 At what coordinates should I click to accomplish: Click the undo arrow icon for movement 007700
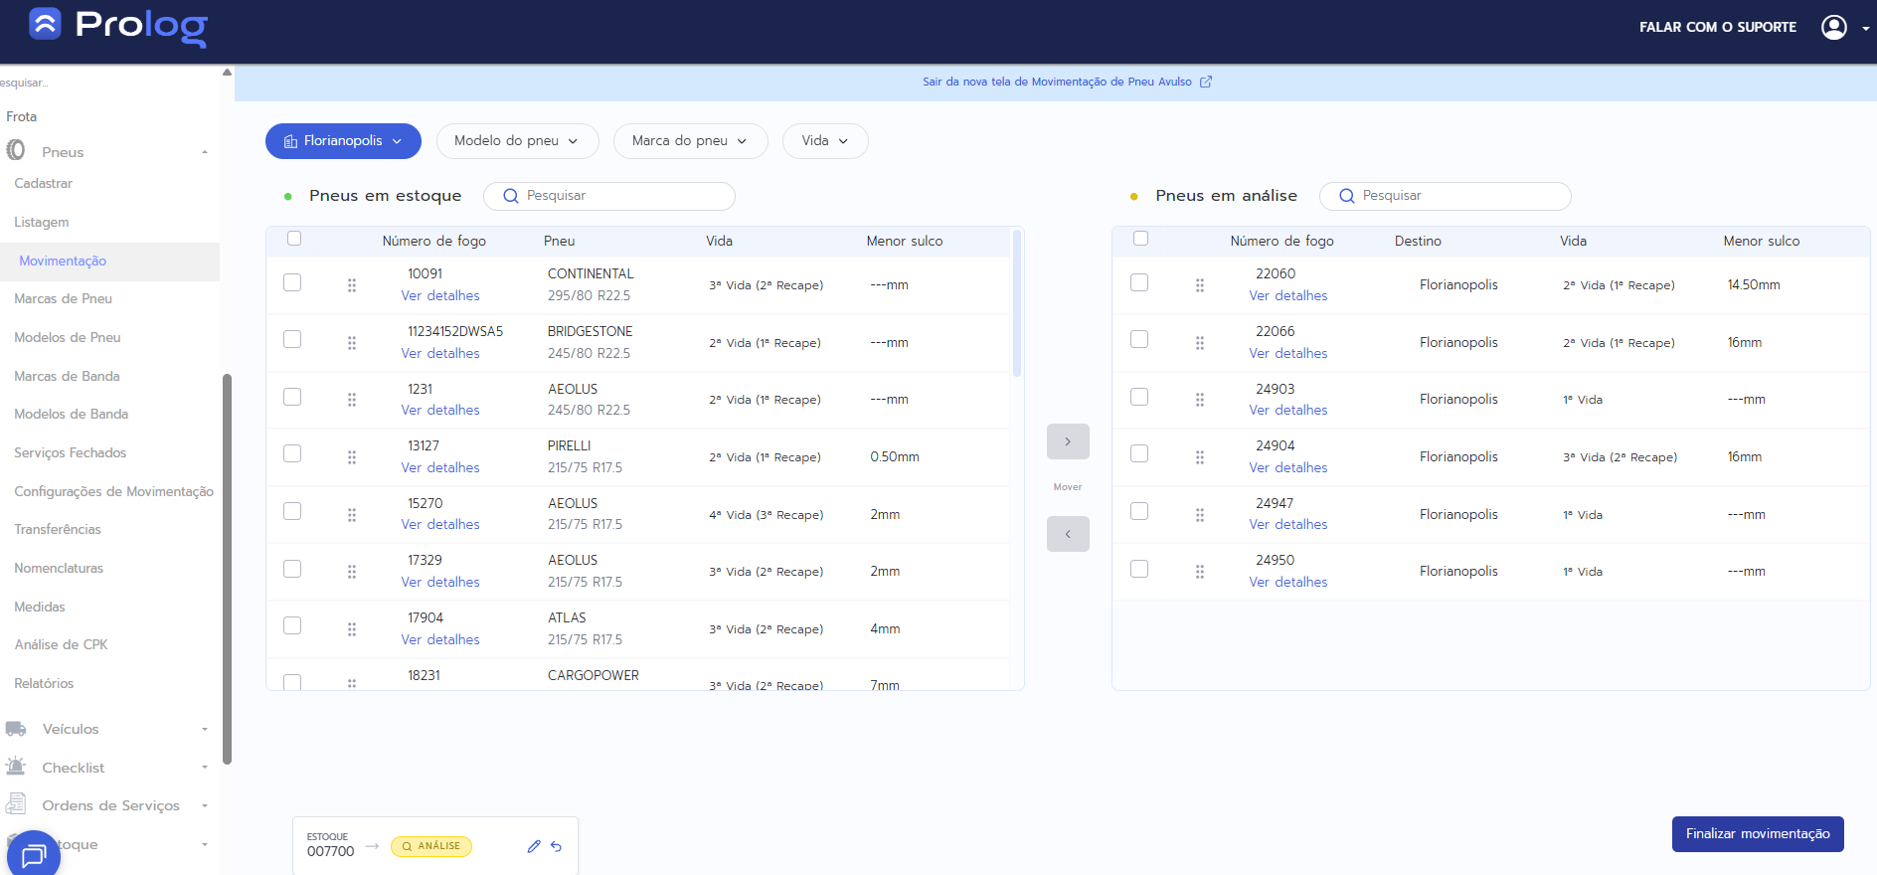click(x=557, y=846)
